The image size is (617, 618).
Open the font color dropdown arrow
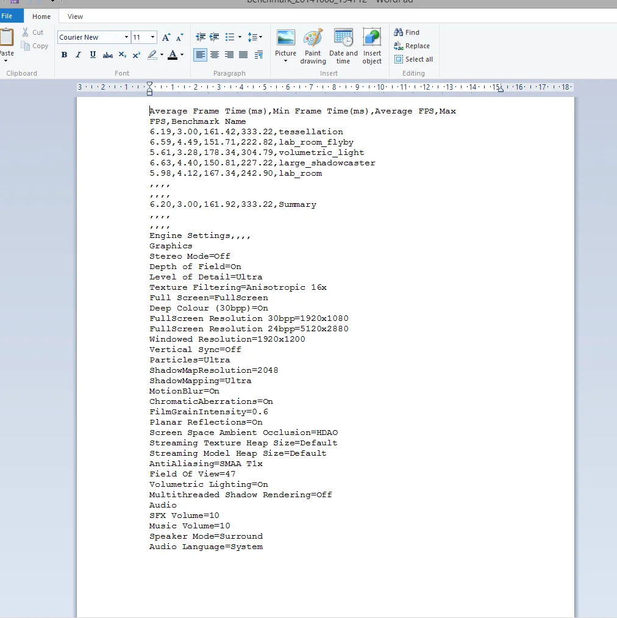click(182, 55)
